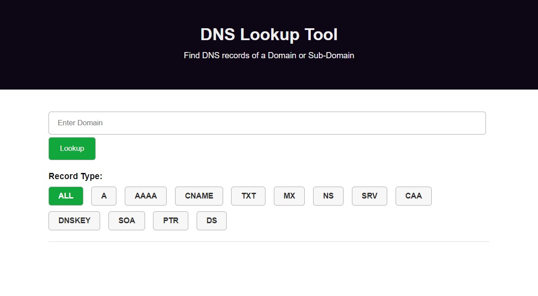Viewport: 538px width, 296px height.
Task: Click the green Lookup button
Action: (x=72, y=149)
